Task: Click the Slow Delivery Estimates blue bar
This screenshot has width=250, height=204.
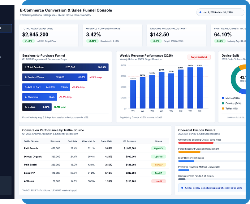Action: (x=186, y=161)
